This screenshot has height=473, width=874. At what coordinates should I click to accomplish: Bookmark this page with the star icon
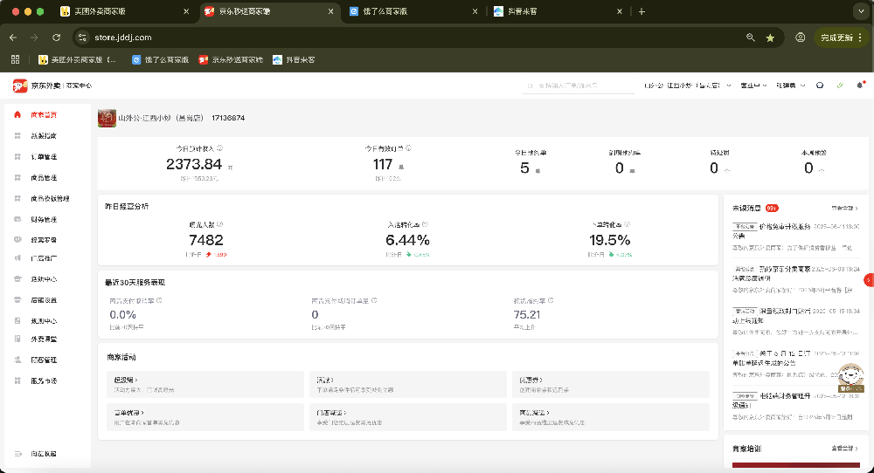pos(770,38)
